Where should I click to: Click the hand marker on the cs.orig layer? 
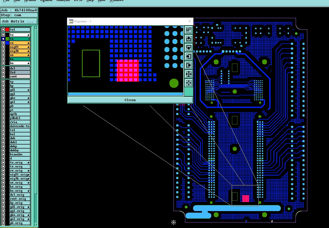tap(28, 170)
